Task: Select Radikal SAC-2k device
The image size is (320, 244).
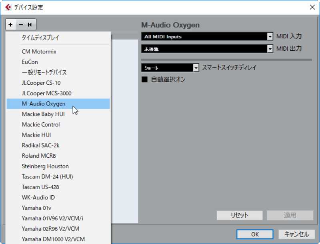Action: click(x=58, y=145)
